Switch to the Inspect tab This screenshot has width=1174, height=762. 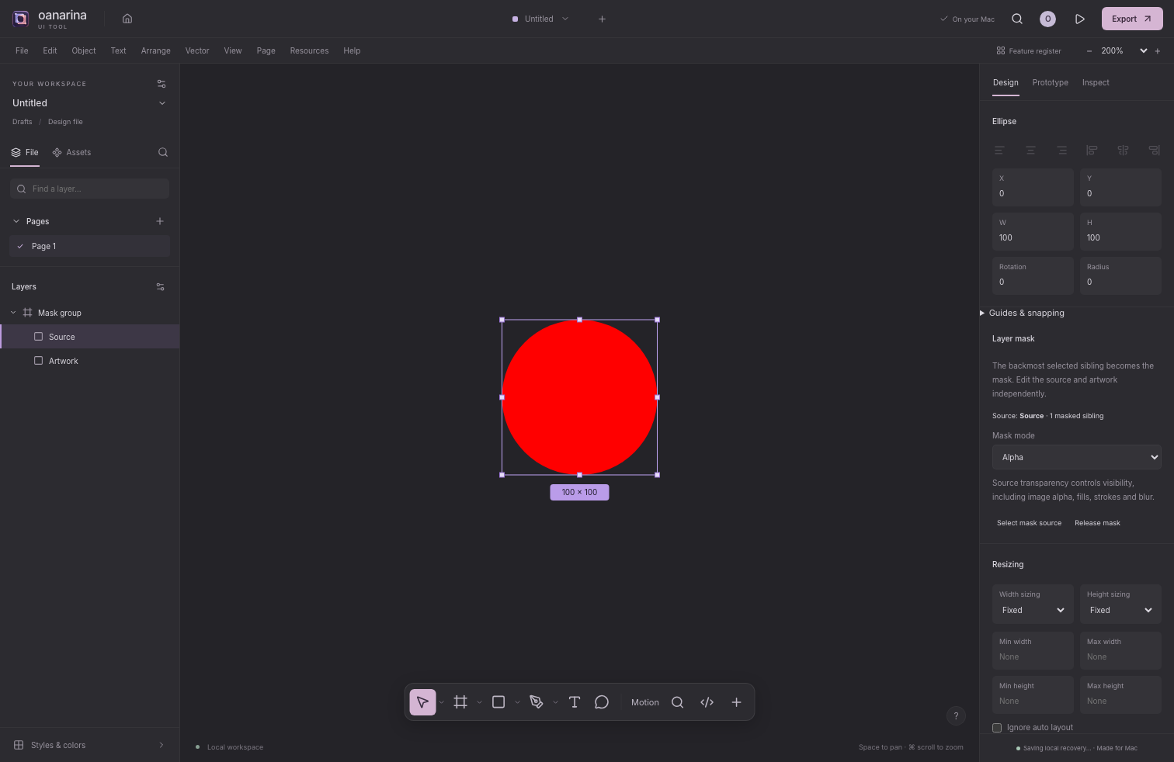coord(1096,82)
